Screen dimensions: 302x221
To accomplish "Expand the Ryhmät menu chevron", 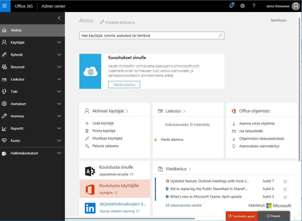I will coord(59,55).
